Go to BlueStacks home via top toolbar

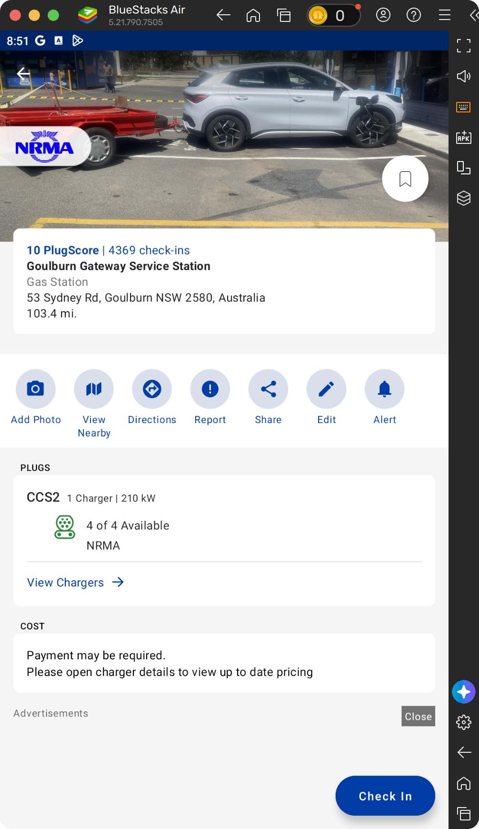click(x=253, y=15)
